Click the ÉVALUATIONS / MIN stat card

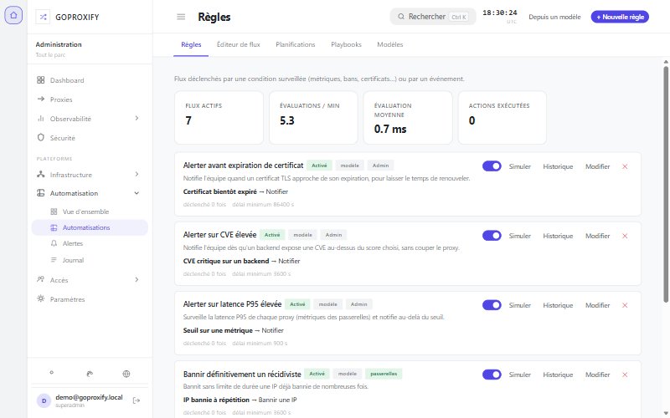coord(313,117)
